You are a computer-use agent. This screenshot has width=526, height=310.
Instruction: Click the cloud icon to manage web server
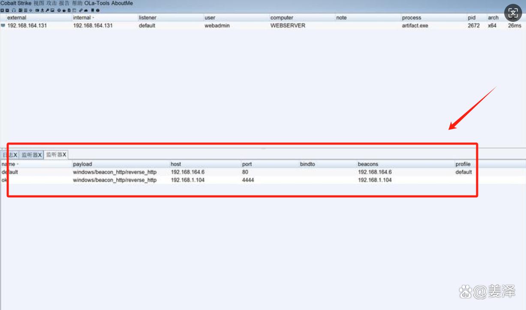tap(85, 10)
